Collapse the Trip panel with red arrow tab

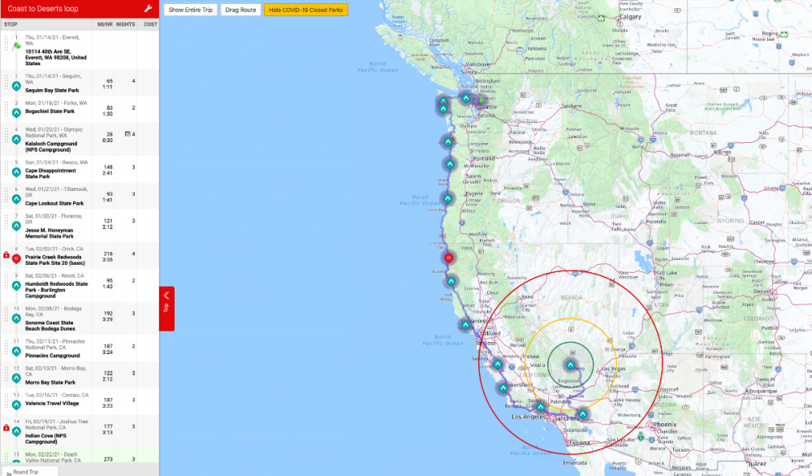point(166,308)
